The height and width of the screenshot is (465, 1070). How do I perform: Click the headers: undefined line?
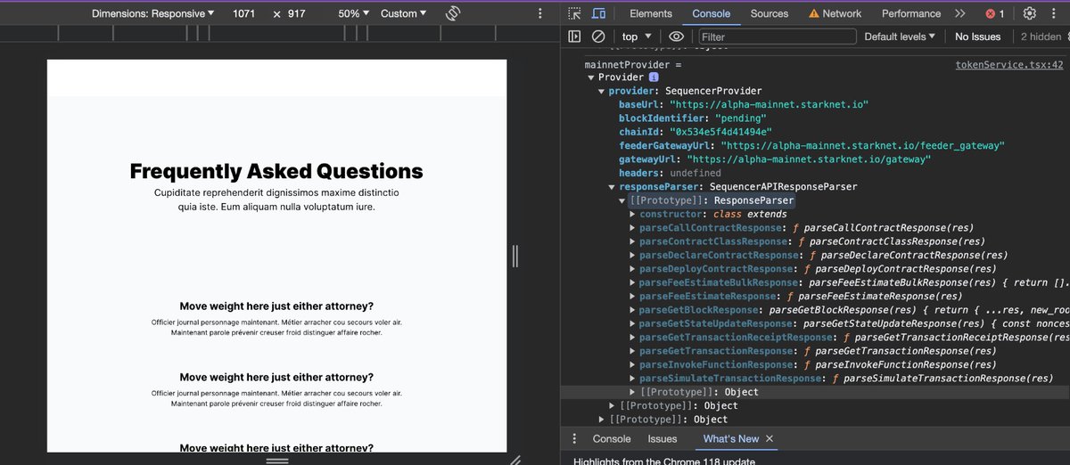(x=670, y=173)
